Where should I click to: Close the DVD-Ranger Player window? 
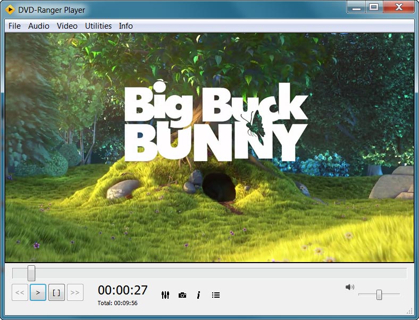coord(399,7)
